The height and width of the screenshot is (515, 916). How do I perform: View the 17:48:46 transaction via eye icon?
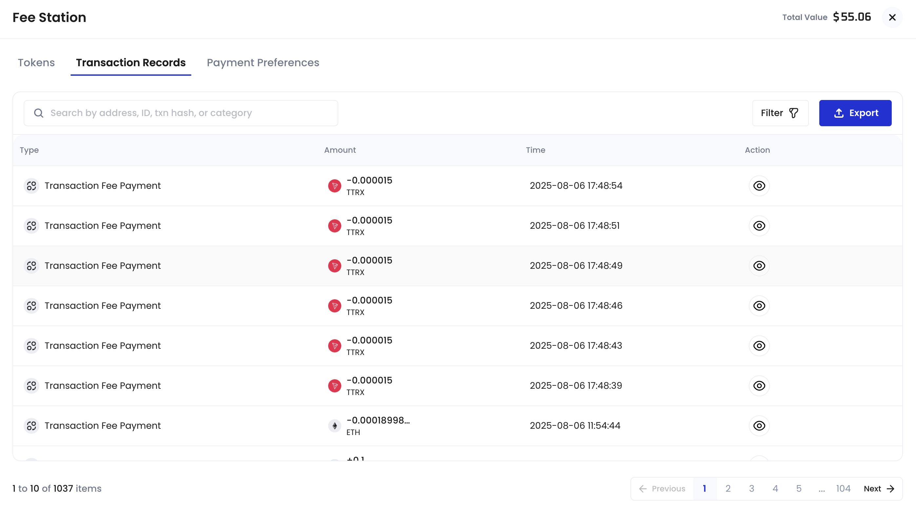[x=759, y=306]
